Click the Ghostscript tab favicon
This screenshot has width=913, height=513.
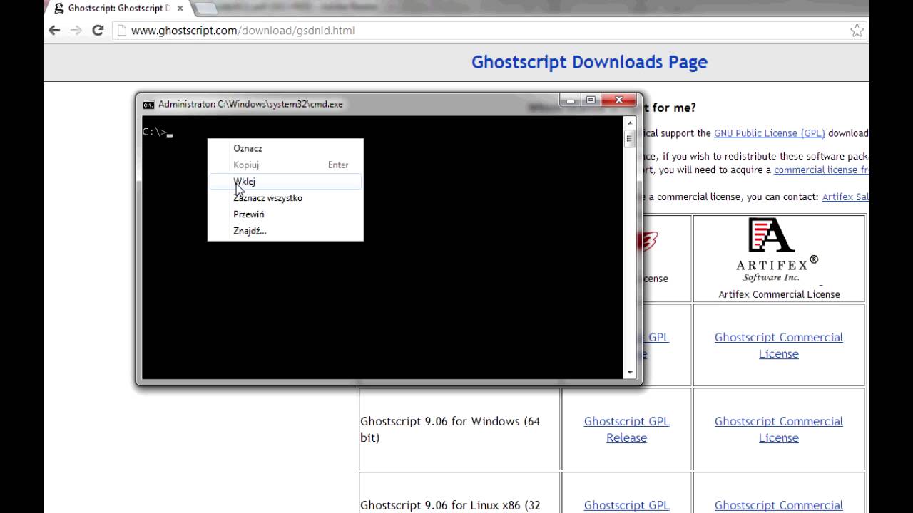[59, 9]
